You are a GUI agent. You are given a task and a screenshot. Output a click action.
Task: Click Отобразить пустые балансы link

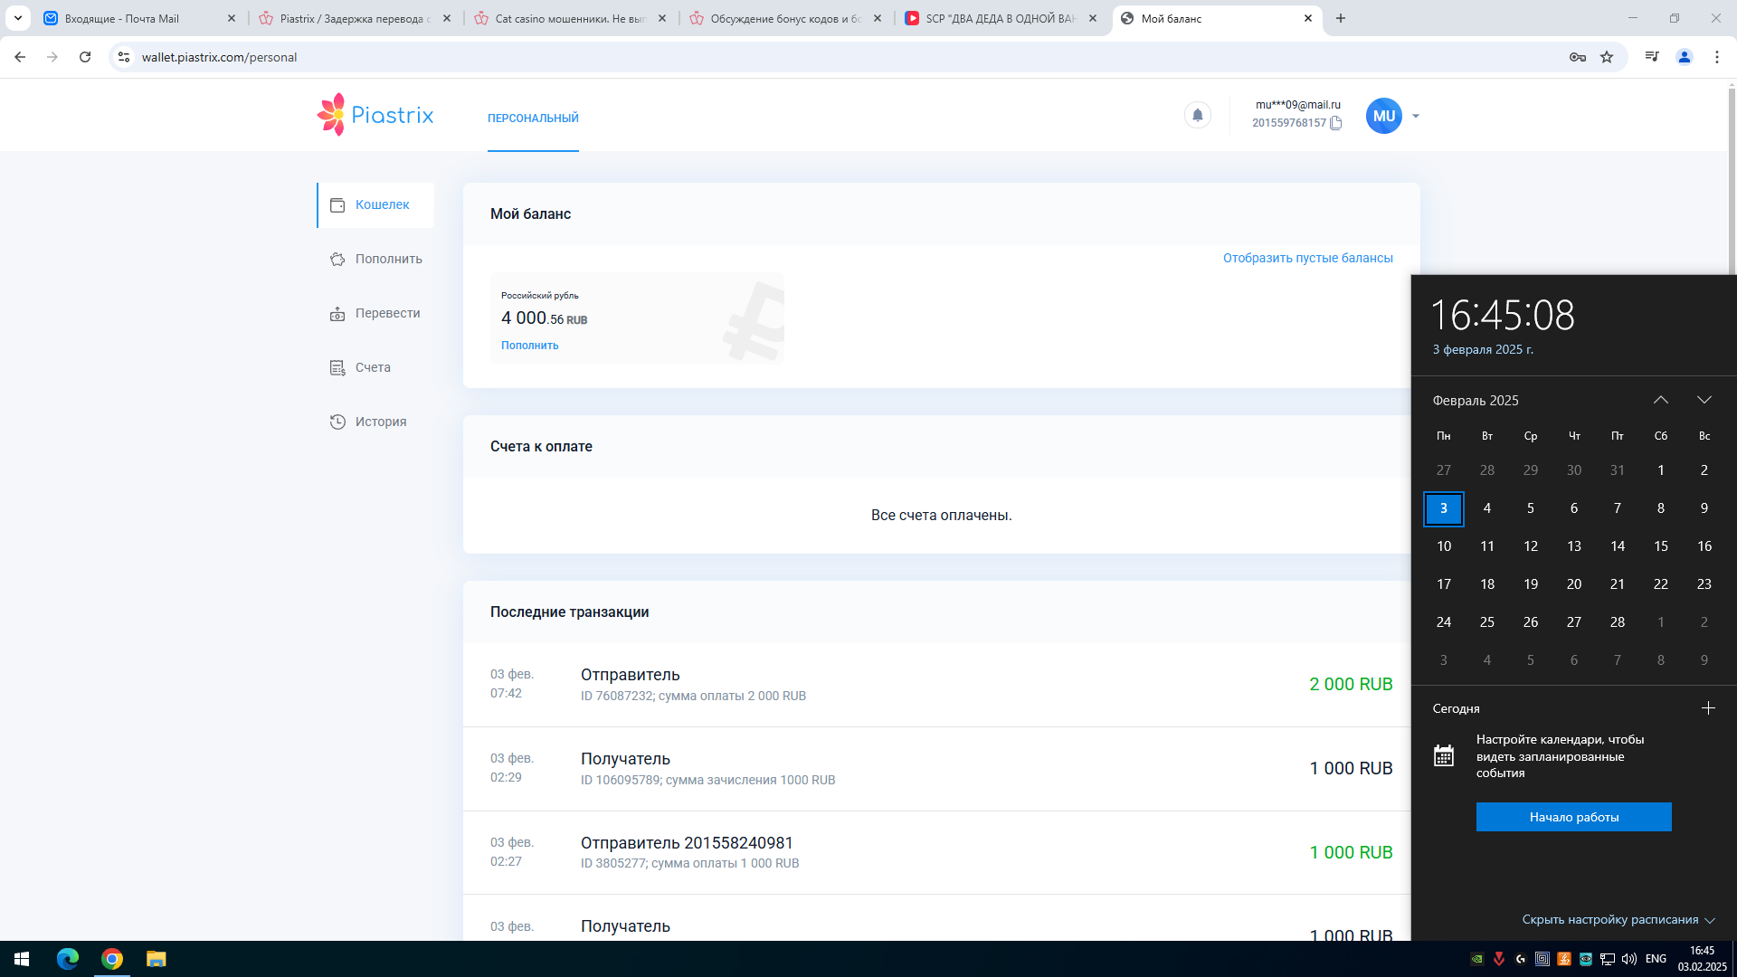(1307, 258)
